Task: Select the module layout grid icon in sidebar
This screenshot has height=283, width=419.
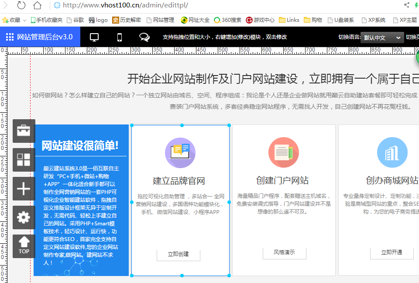Action: point(24,160)
